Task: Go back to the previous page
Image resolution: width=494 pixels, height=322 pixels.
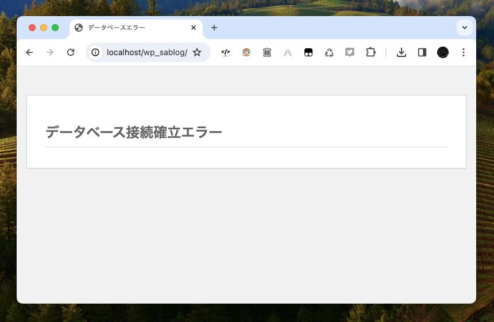Action: (29, 52)
